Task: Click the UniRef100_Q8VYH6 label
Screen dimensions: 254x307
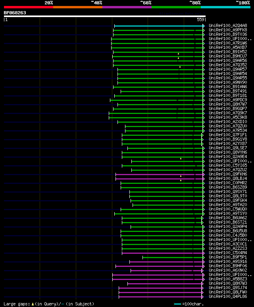Action: (228, 153)
